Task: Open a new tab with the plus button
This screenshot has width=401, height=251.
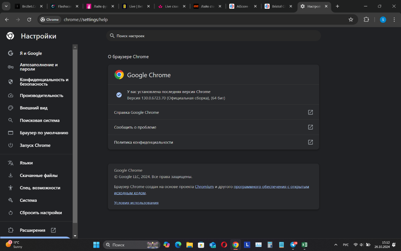Action: [338, 6]
